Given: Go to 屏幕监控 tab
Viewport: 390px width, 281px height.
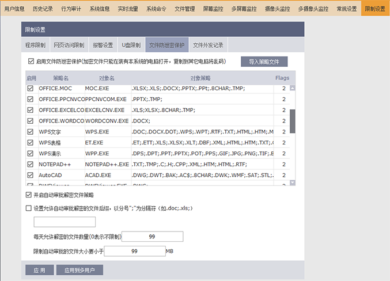Looking at the screenshot, I should point(213,9).
